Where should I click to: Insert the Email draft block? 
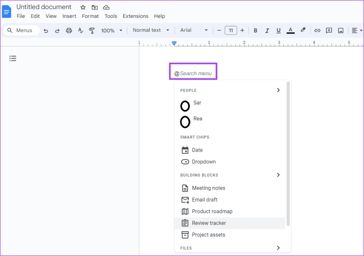coord(230,200)
